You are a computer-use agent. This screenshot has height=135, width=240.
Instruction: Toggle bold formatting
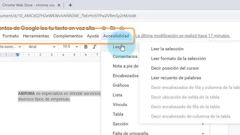(86, 47)
